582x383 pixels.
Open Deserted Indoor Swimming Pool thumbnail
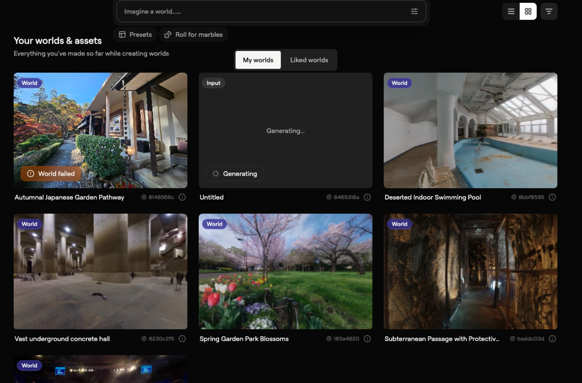[470, 130]
